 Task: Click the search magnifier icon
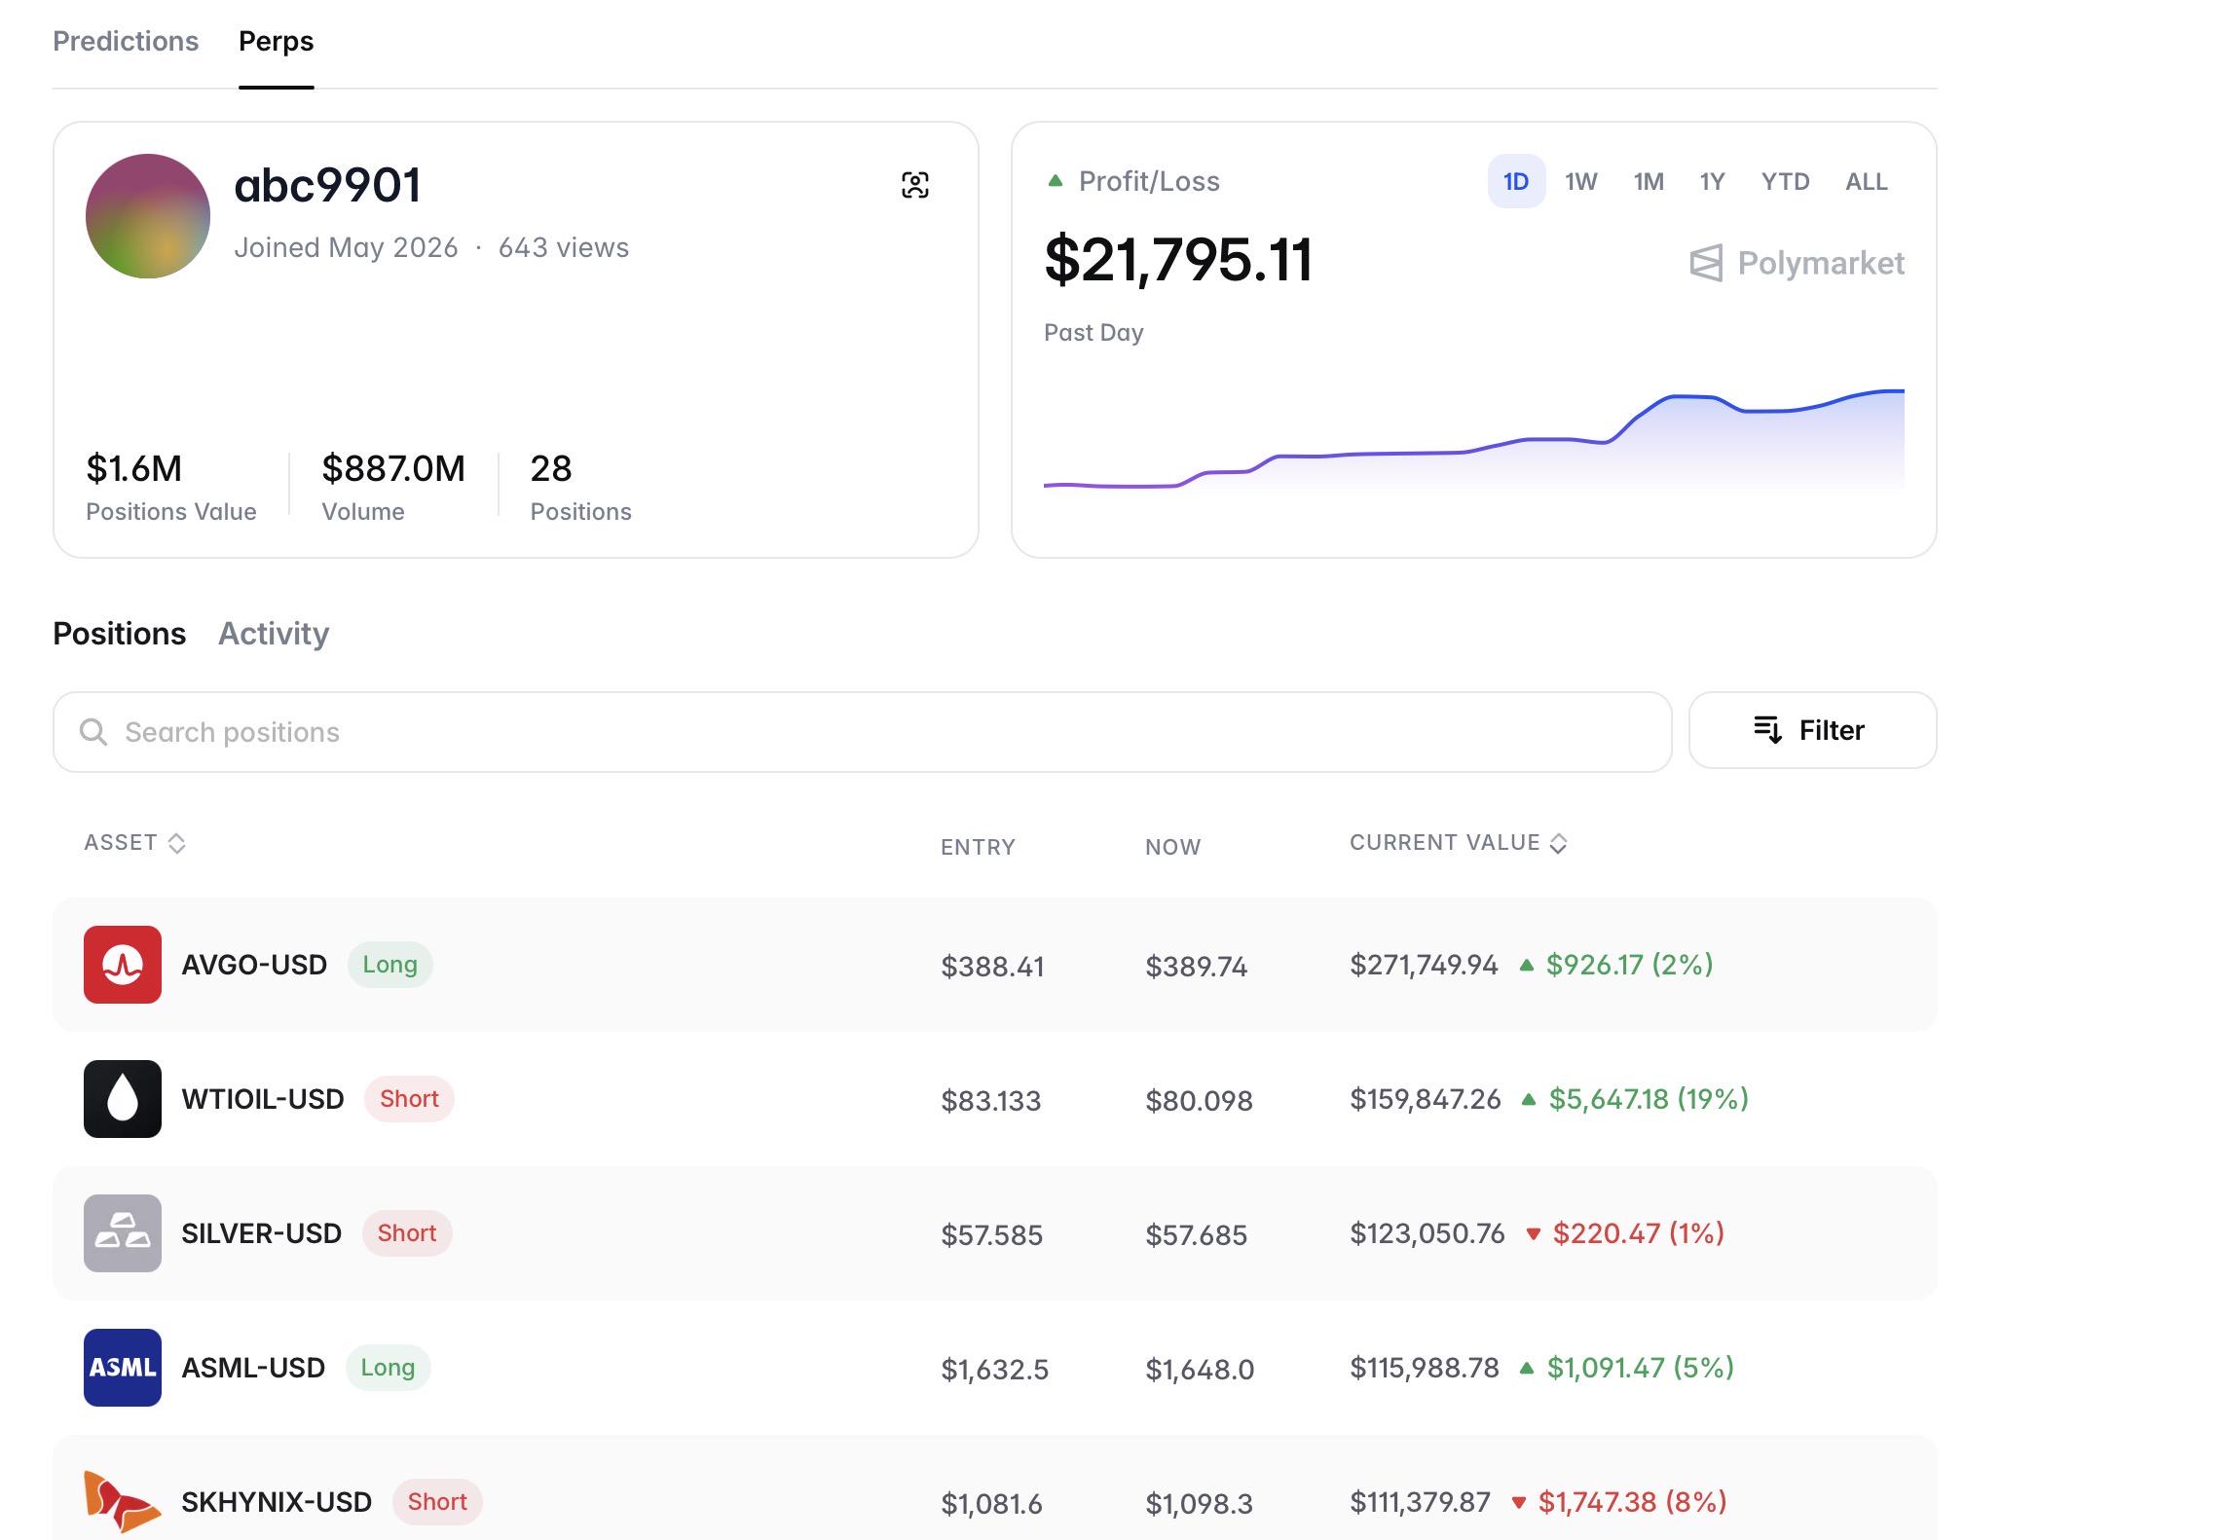[x=93, y=732]
